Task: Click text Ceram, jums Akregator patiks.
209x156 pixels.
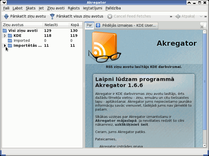Action: 121,132
